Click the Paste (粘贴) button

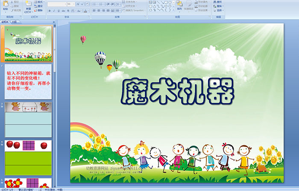[x=6, y=4]
